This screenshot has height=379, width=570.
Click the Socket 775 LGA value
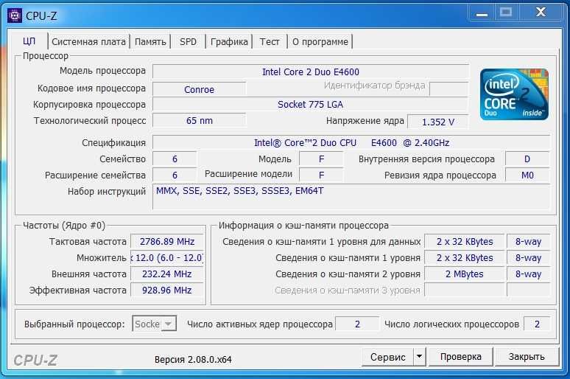(x=310, y=105)
